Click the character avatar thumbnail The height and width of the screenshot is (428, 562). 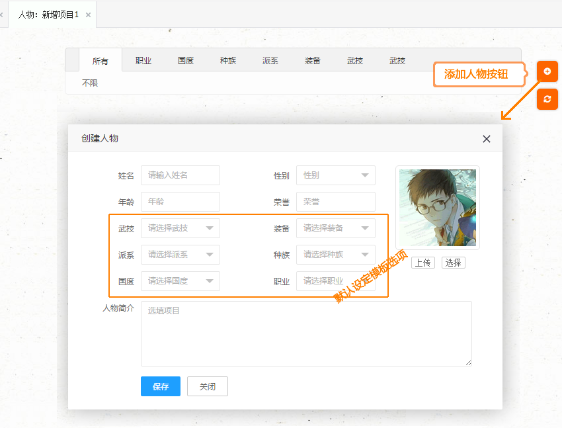(x=438, y=208)
